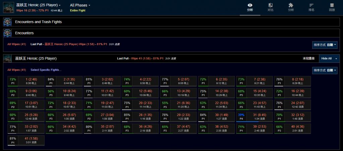Select All Wipes (41) in Encounters section
The image size is (343, 151).
point(16,44)
